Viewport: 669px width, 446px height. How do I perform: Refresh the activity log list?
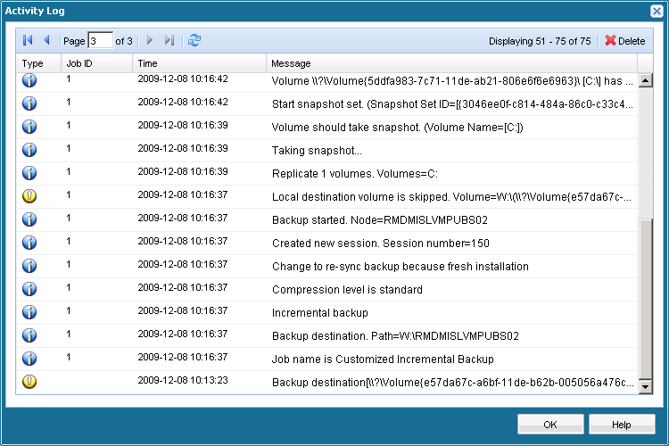194,40
